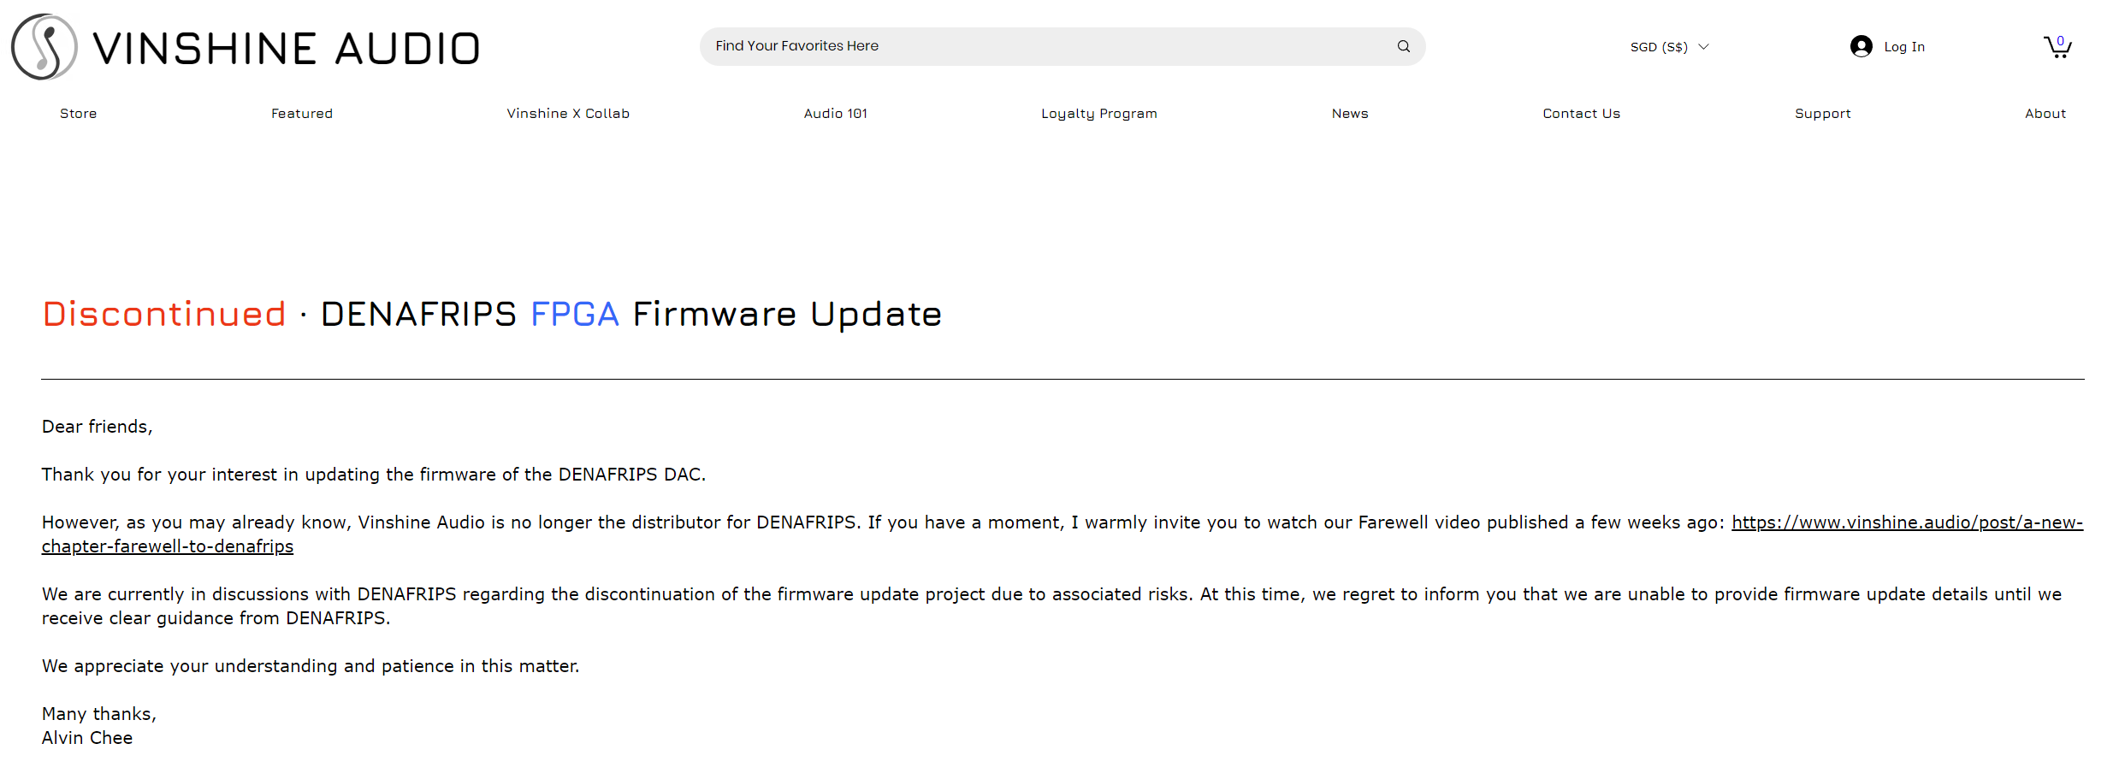Open the Featured menu item
This screenshot has width=2125, height=779.
302,114
